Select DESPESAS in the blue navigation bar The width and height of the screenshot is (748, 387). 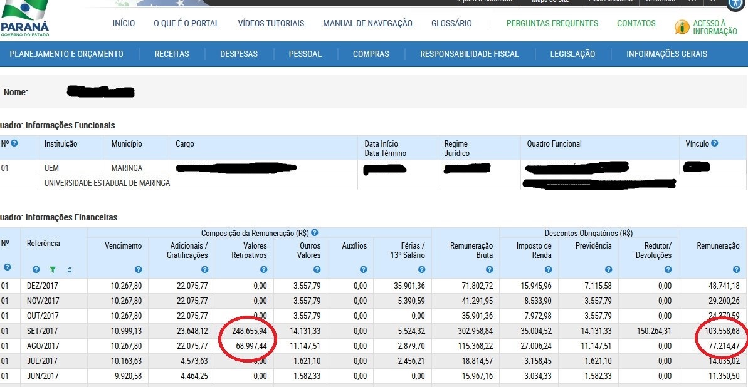pos(238,54)
